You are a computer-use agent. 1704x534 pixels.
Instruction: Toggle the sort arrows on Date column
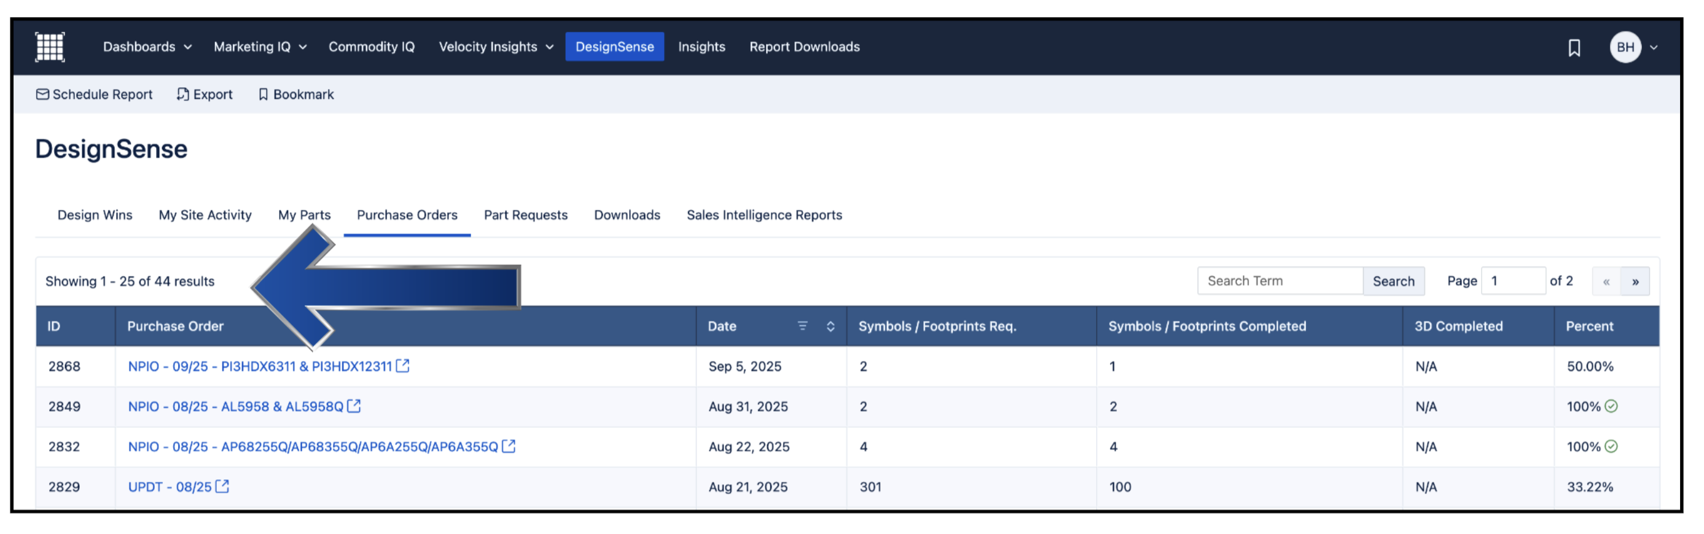click(830, 327)
